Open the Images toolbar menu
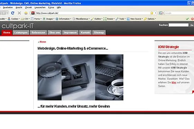The height and width of the screenshot is (129, 194). click(48, 19)
